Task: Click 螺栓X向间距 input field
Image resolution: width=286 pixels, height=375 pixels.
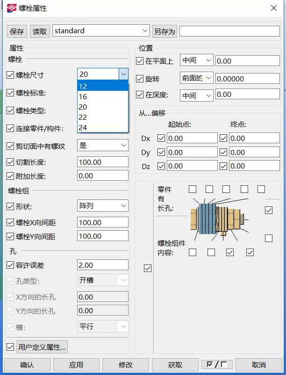Action: click(x=103, y=222)
